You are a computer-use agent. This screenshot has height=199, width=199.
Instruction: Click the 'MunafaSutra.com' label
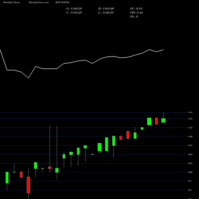39,2
